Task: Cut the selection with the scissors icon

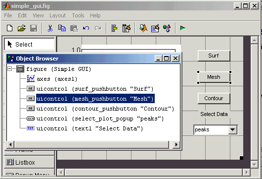Action: [50, 28]
